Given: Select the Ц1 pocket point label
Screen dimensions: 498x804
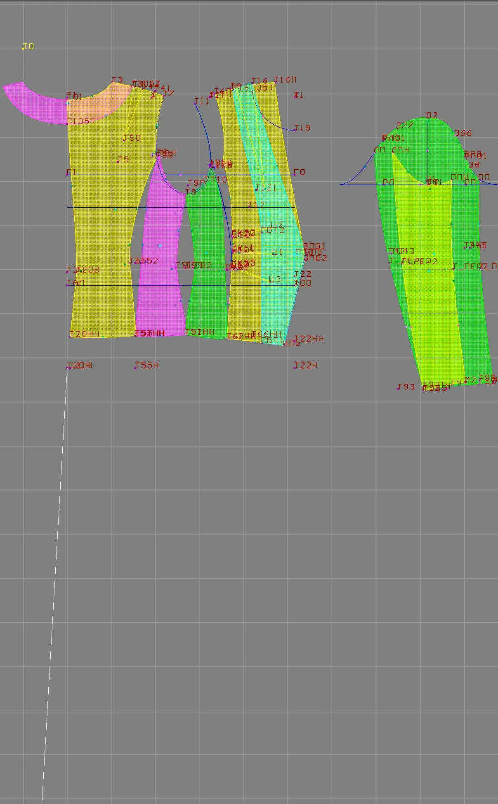Looking at the screenshot, I should coord(278,252).
